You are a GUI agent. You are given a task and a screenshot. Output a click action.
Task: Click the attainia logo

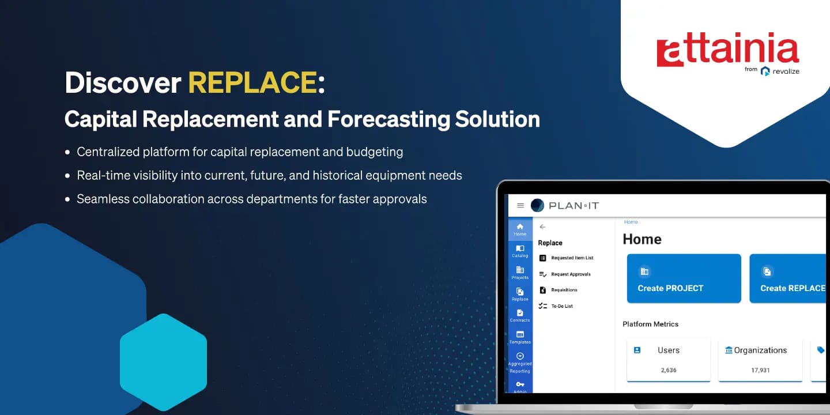coord(727,50)
